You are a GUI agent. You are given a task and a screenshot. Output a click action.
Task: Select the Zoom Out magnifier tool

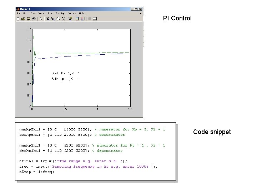coord(53,19)
